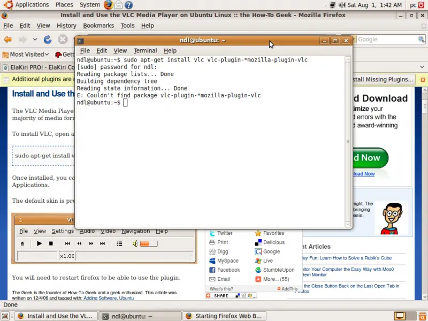
Task: Click the AddThis link
Action: (x=287, y=289)
